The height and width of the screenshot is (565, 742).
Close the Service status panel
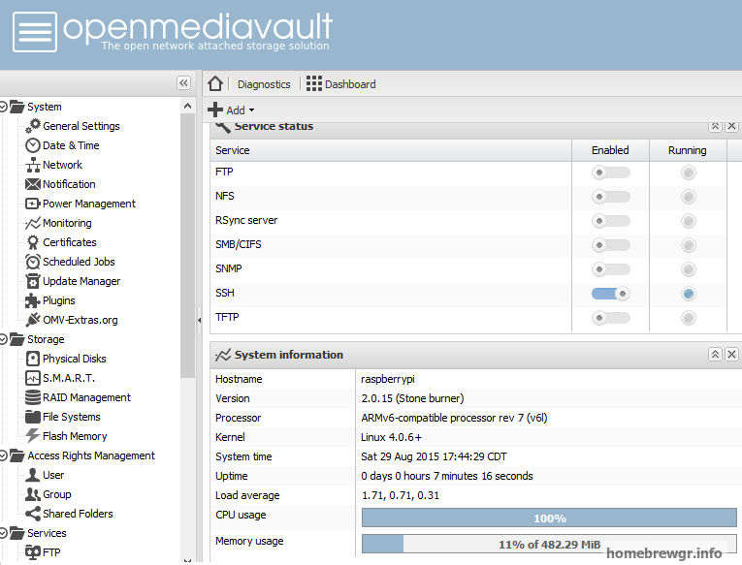[731, 126]
